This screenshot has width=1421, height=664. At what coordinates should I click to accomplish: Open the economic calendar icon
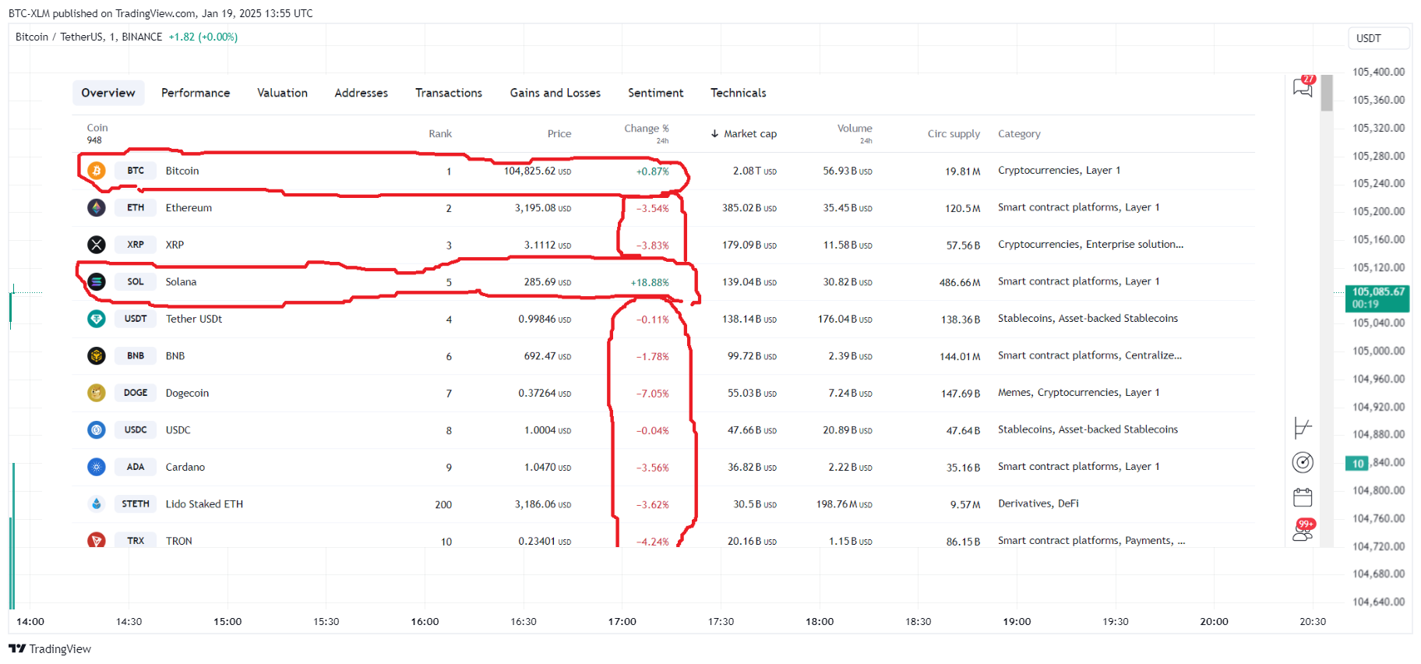1303,497
